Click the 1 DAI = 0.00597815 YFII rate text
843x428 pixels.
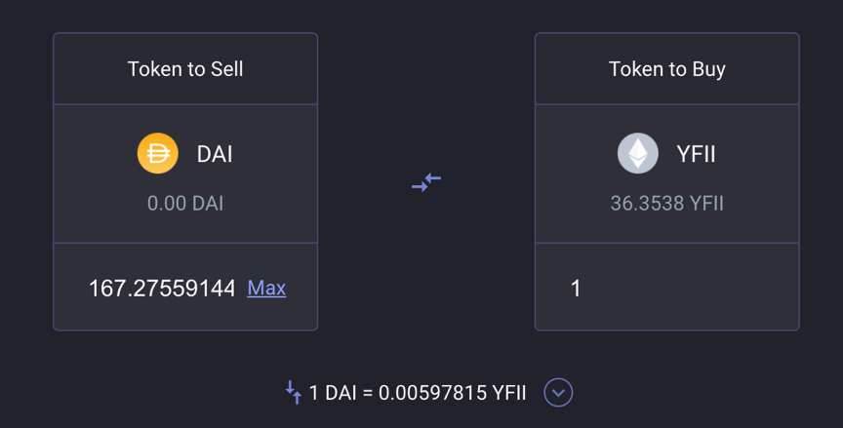[x=418, y=393]
